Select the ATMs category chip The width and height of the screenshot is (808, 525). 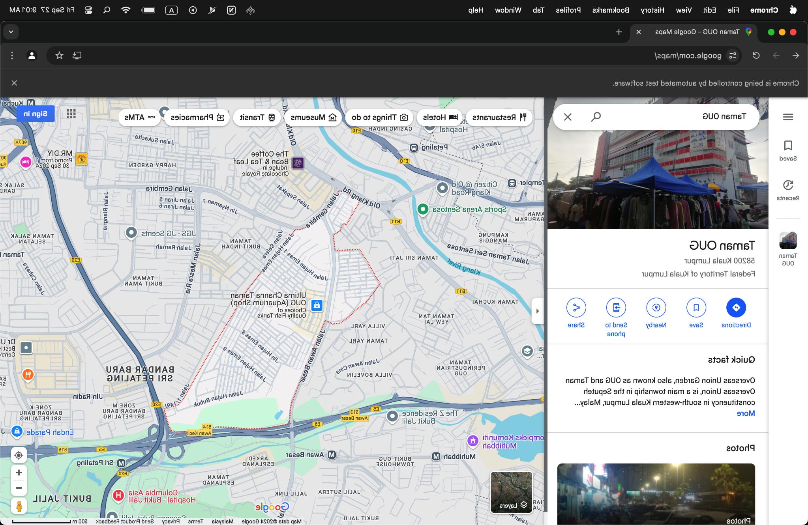click(140, 117)
